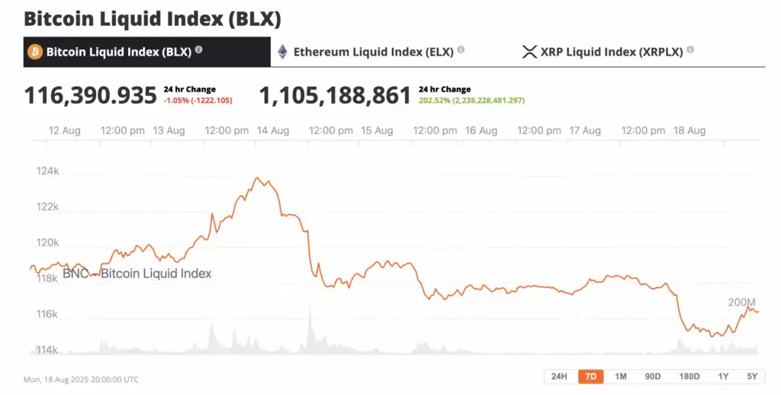Set chart range to 180D
This screenshot has height=395, width=781.
689,376
